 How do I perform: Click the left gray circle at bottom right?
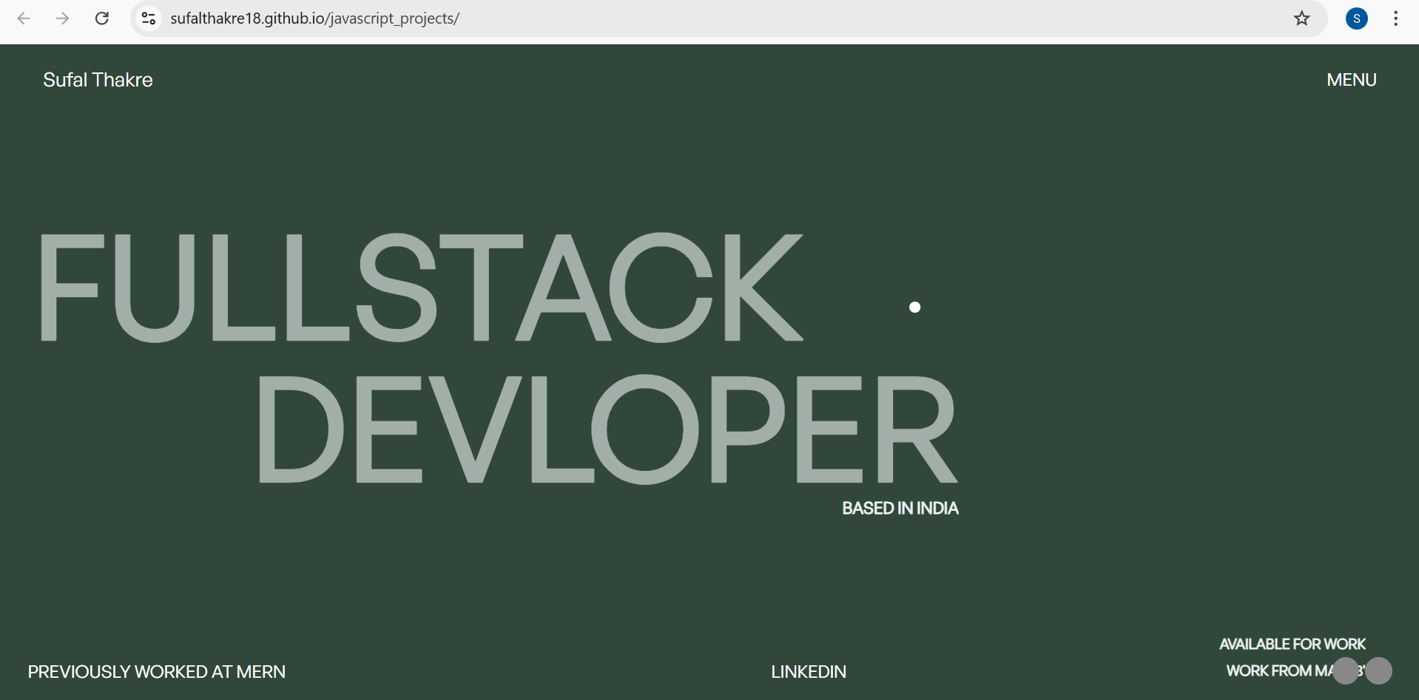click(1346, 671)
